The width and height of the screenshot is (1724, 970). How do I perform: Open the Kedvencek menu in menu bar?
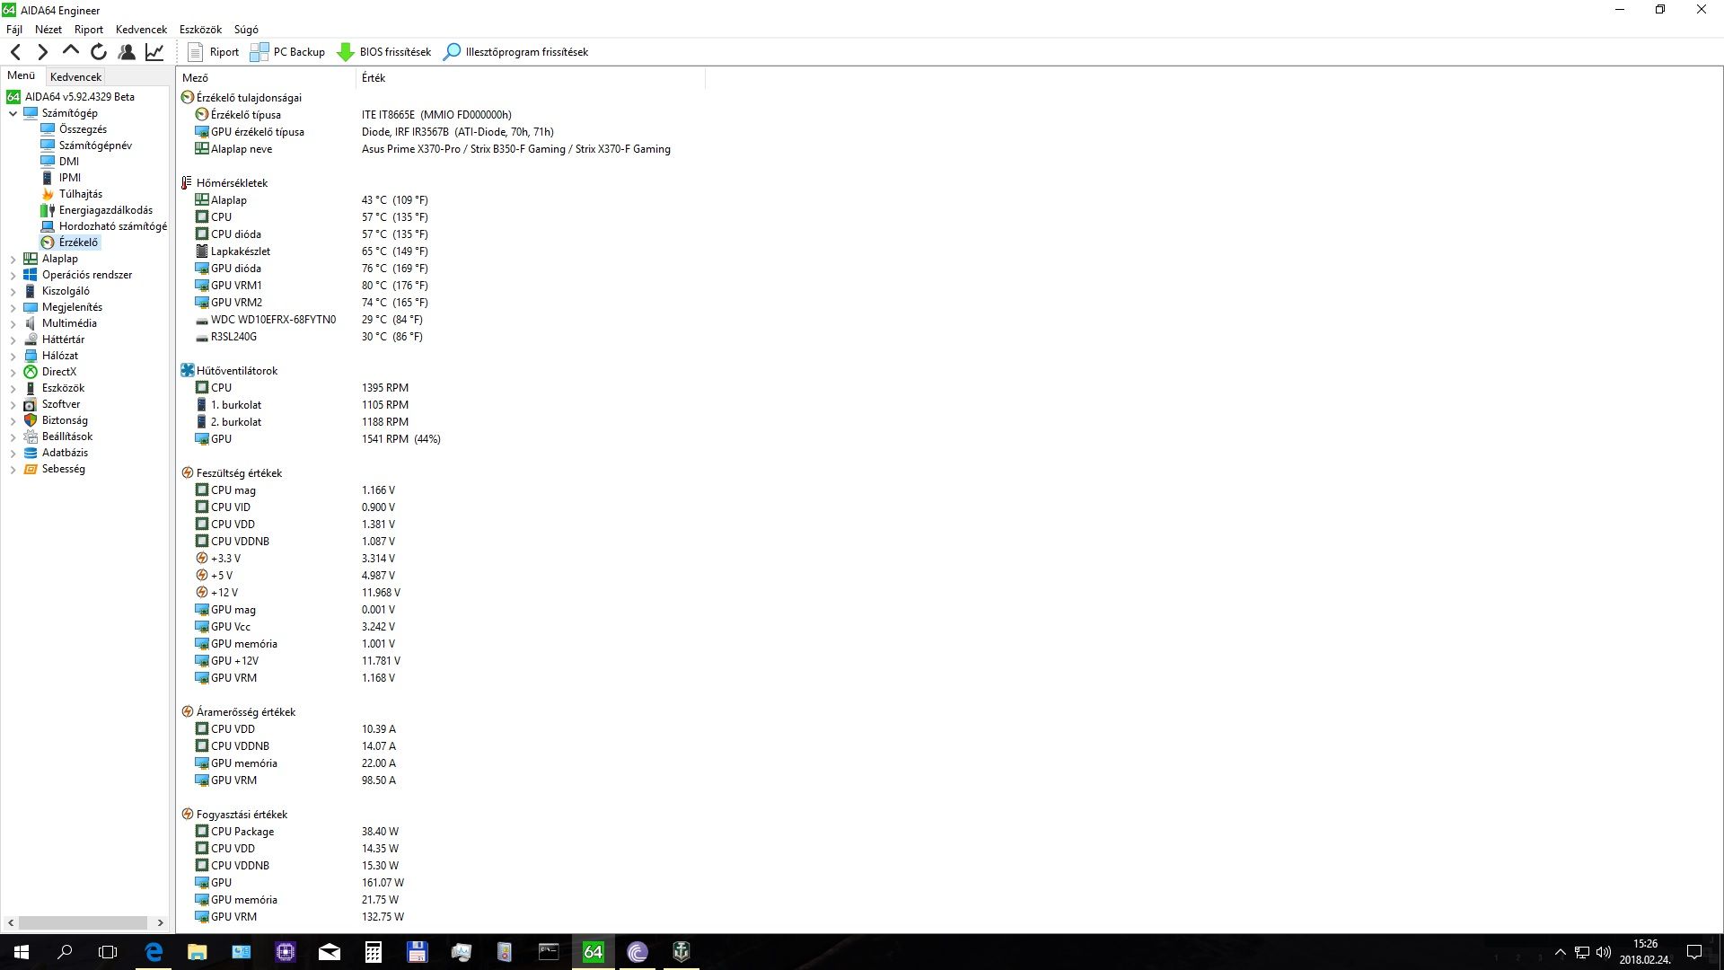[141, 30]
